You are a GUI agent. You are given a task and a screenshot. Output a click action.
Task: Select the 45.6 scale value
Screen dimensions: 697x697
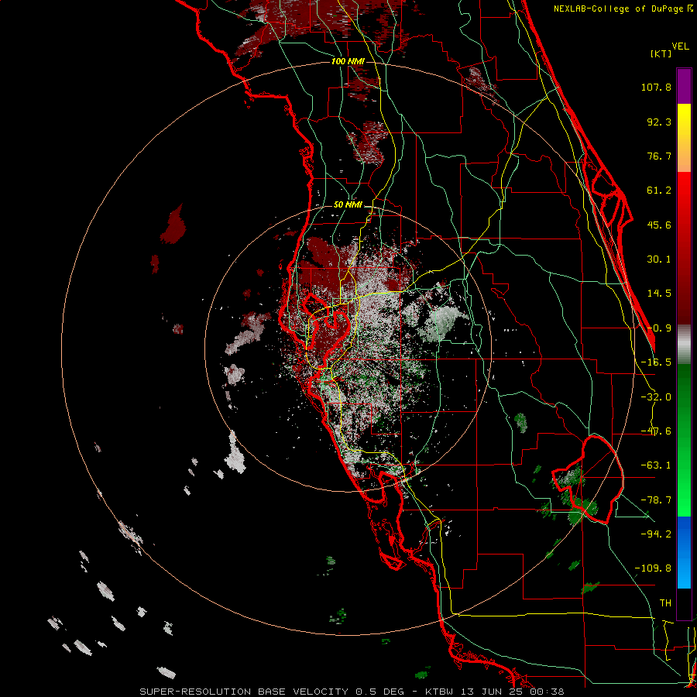pos(659,225)
